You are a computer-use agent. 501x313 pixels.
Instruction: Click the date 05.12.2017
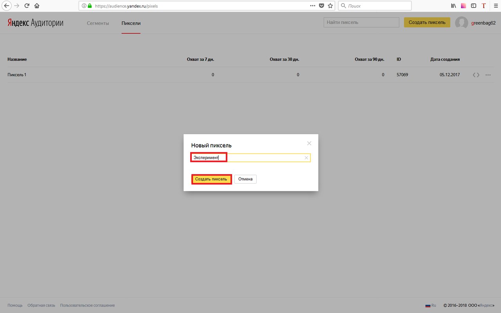(450, 75)
